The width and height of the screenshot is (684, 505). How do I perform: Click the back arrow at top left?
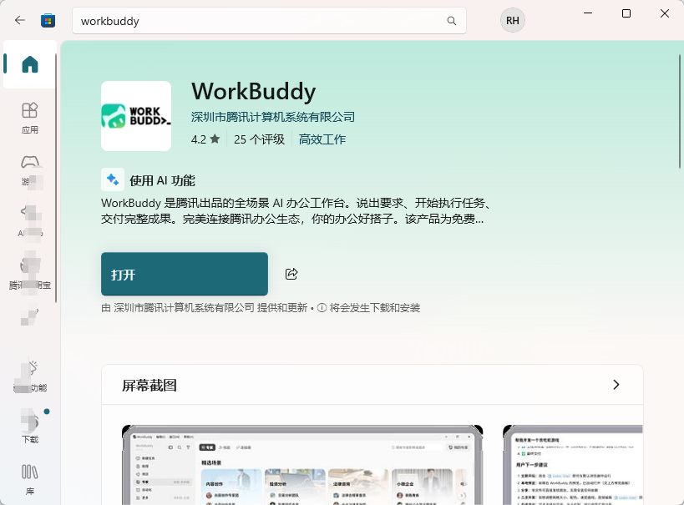click(20, 20)
